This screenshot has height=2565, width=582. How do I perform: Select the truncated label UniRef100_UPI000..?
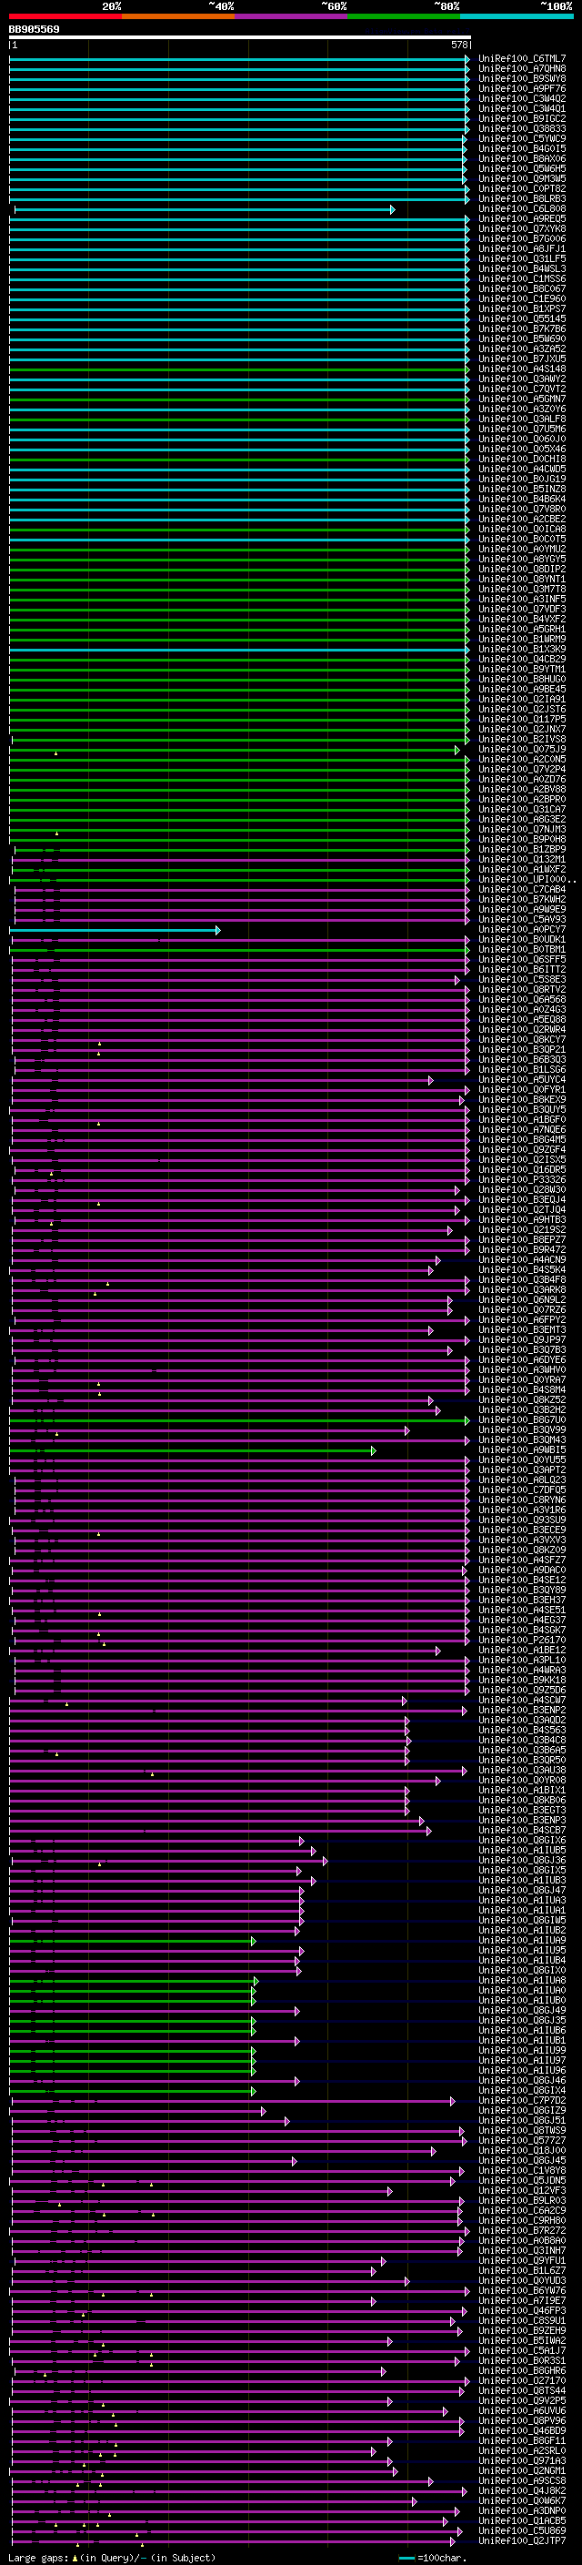click(x=527, y=880)
